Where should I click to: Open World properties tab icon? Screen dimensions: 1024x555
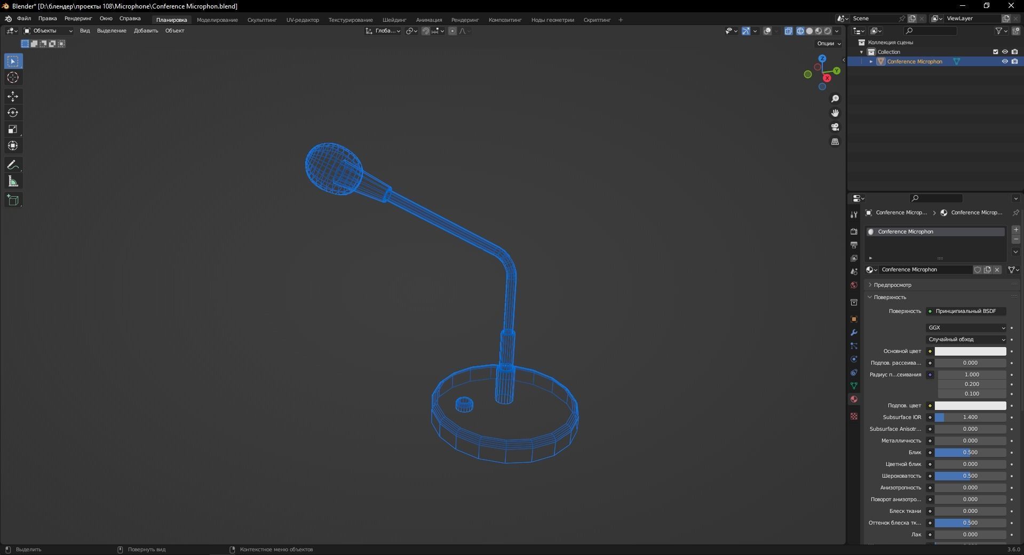click(854, 285)
